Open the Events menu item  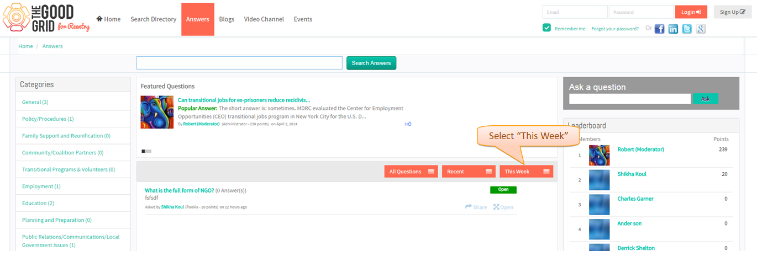point(303,19)
